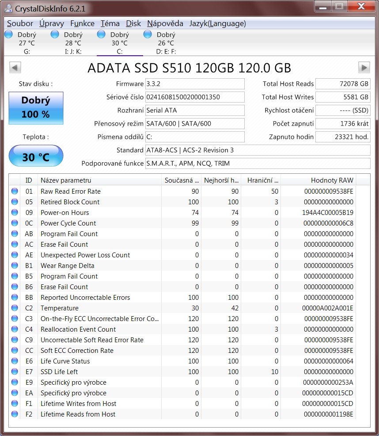The image size is (379, 436).
Task: Click status icon for EA Specifický pro výrobce
Action: tap(15, 393)
